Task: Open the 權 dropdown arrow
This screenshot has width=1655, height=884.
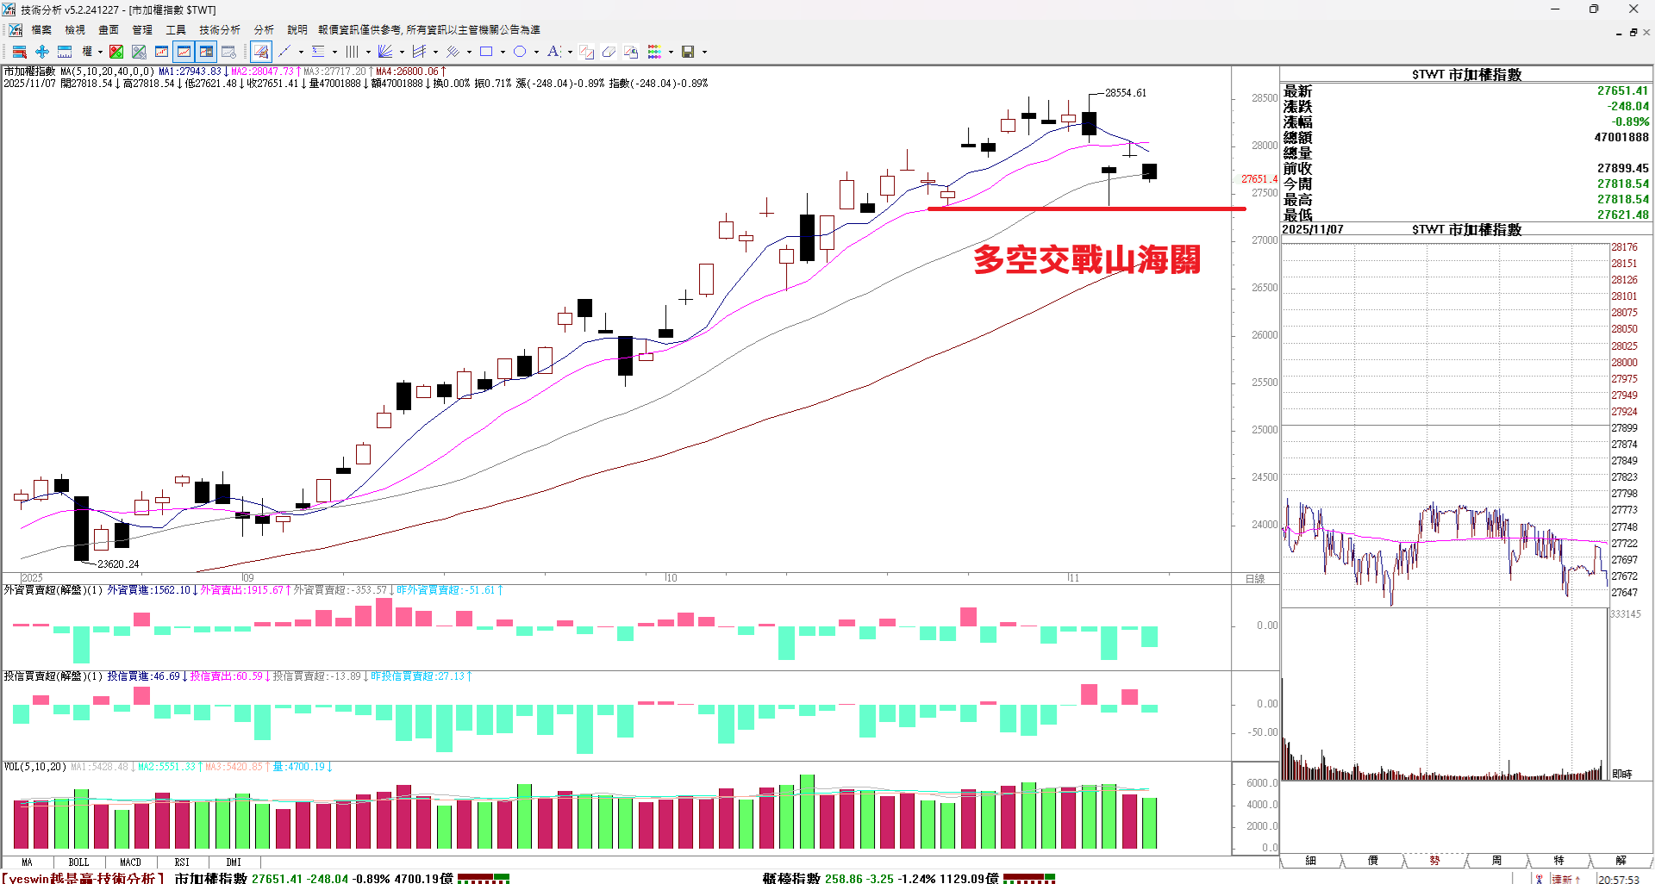Action: coord(100,52)
